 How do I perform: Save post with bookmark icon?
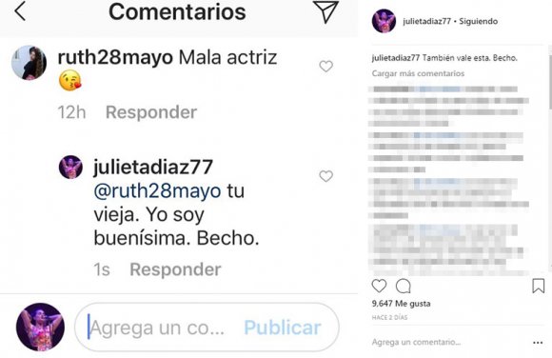tap(539, 286)
